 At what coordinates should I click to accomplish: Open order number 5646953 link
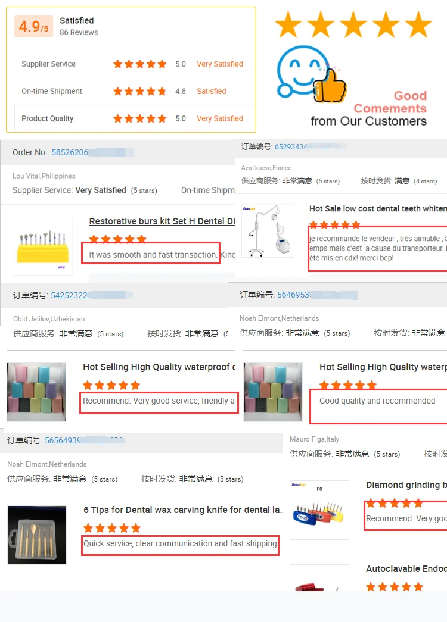(x=293, y=295)
